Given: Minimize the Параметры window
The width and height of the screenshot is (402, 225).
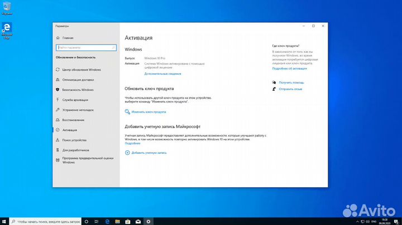Looking at the screenshot, I should tap(304, 26).
